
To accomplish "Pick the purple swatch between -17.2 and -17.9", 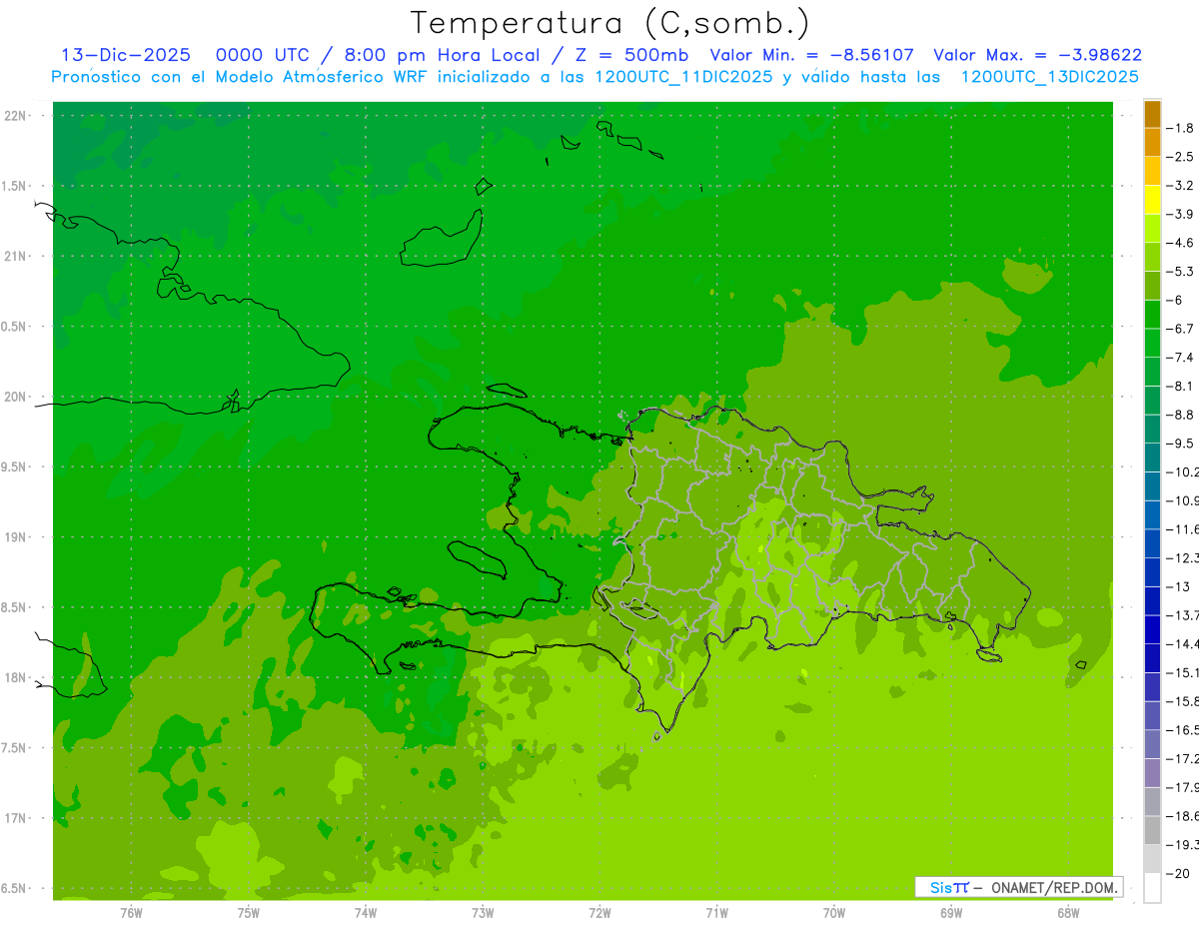I will tap(1152, 773).
